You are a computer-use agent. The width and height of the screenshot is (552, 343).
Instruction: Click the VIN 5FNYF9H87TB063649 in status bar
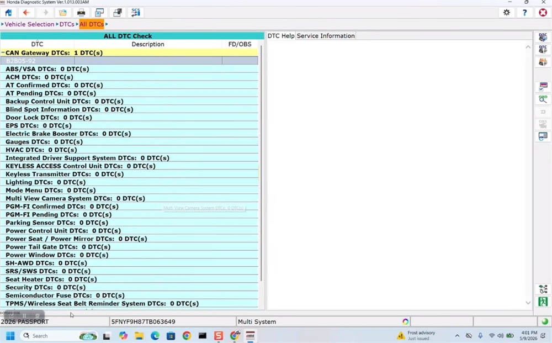click(x=143, y=321)
